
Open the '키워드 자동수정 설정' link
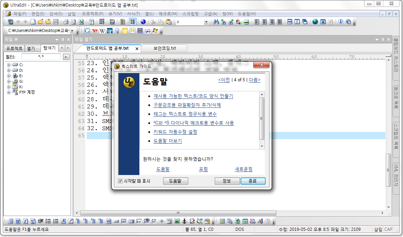tap(175, 132)
